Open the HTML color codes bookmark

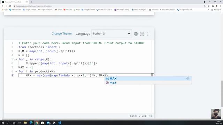point(105,10)
